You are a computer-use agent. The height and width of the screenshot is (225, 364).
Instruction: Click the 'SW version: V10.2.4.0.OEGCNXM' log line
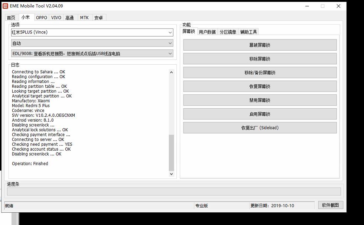[x=43, y=115]
